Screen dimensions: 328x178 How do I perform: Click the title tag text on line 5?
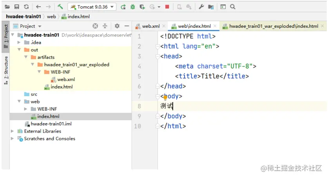coord(212,76)
